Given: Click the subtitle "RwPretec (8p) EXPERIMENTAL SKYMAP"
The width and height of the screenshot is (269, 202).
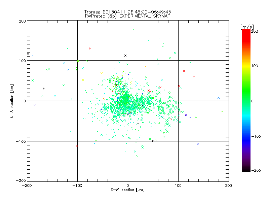Looking at the screenshot, I should pyautogui.click(x=128, y=16).
